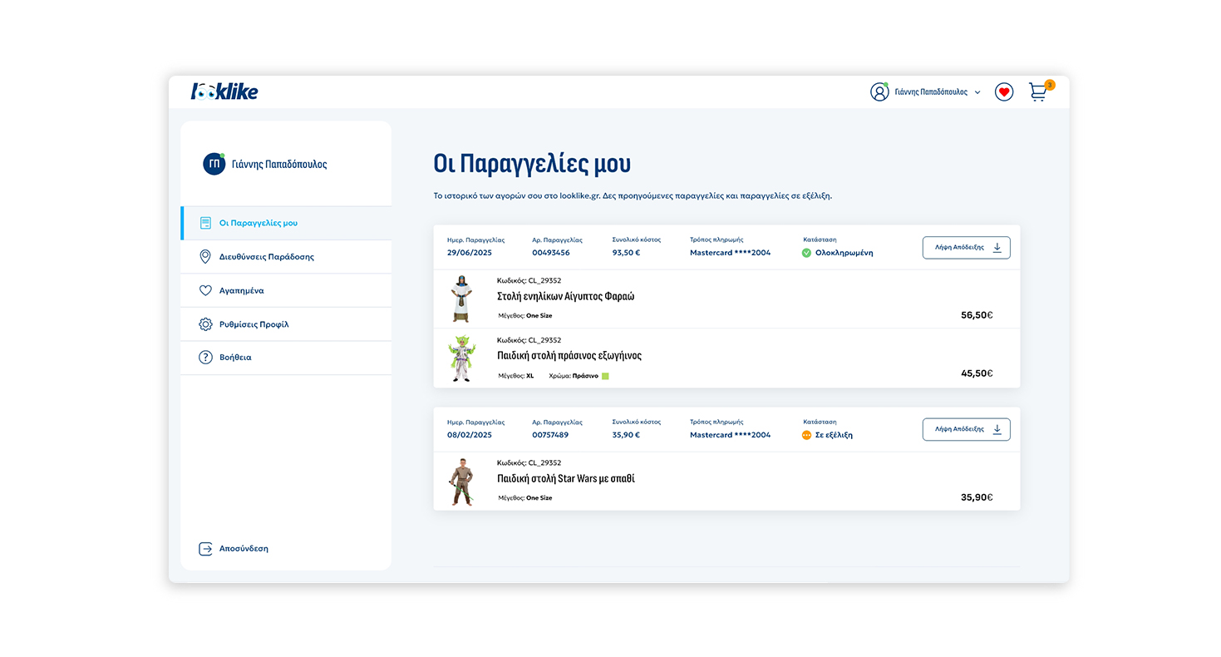The height and width of the screenshot is (657, 1221).
Task: Expand the Γιάννης Παπαδόπουλος account dropdown chevron
Action: 977,92
